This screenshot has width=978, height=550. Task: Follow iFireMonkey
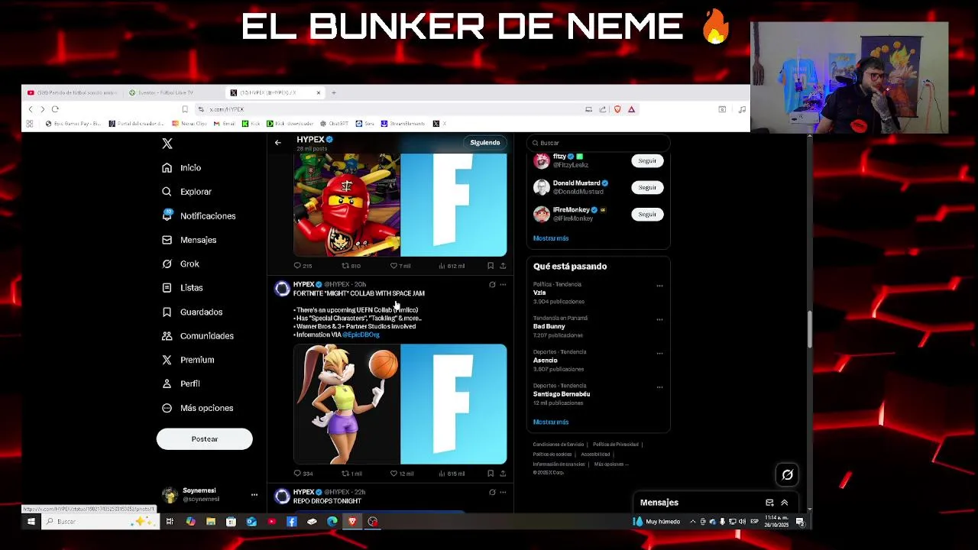(647, 215)
